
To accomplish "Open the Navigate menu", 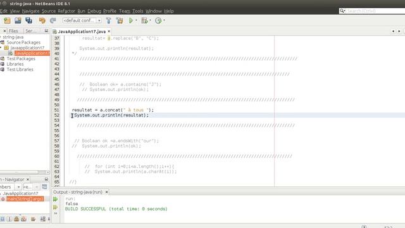I will click(x=31, y=11).
